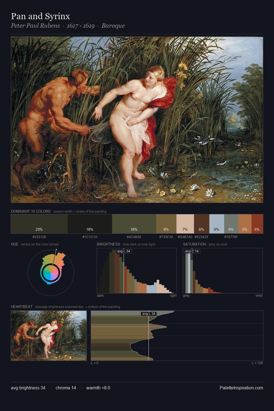Click the BRIGHTNESS section heading
Viewport: 274px width, 411px height.
tap(109, 244)
